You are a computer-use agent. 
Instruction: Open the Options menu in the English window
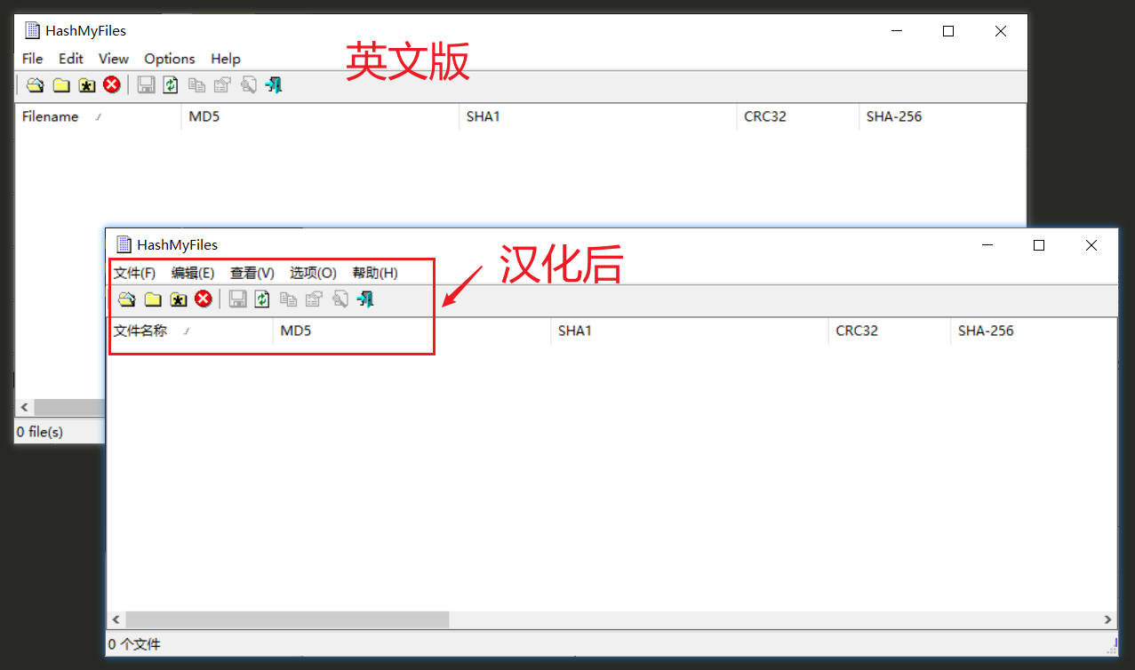(169, 59)
